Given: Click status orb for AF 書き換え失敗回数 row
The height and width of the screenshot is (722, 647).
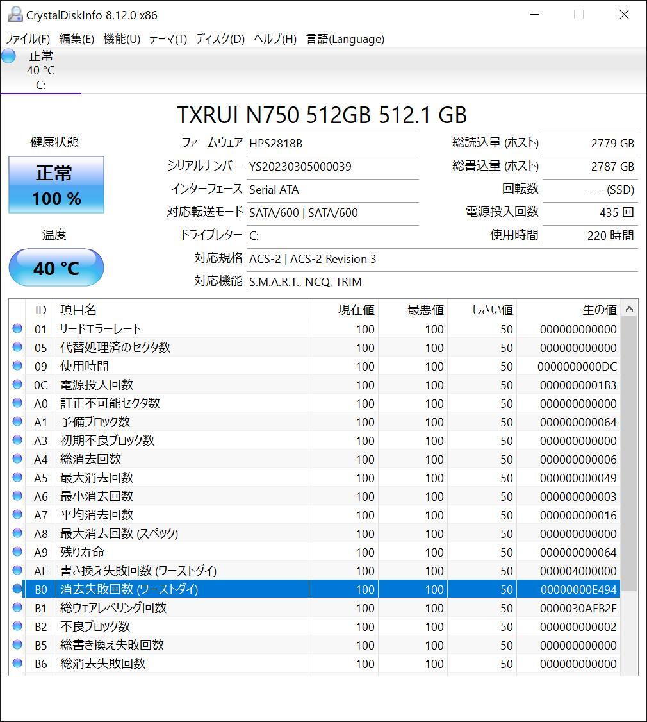Looking at the screenshot, I should click(x=17, y=570).
